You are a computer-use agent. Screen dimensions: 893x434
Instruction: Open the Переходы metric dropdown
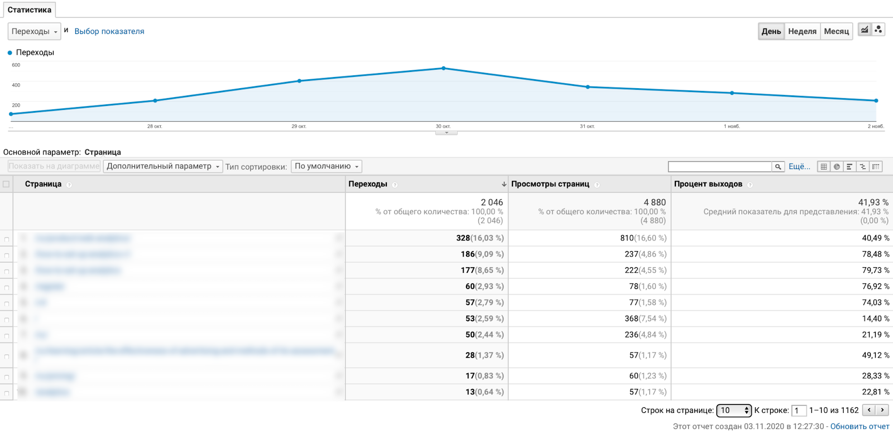[34, 31]
